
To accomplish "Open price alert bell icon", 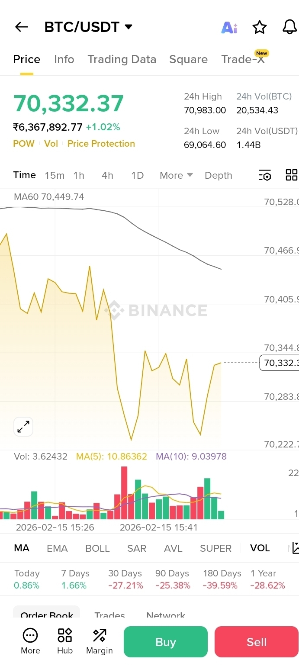I will pos(289,27).
